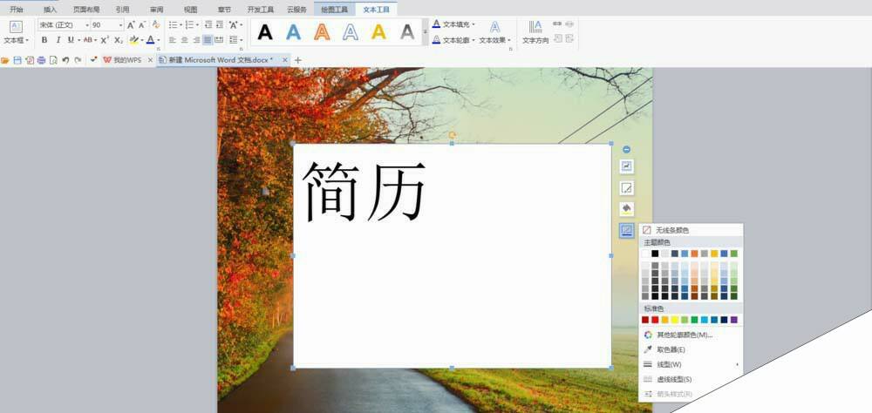The width and height of the screenshot is (872, 413).
Task: Align text right
Action: tap(195, 40)
